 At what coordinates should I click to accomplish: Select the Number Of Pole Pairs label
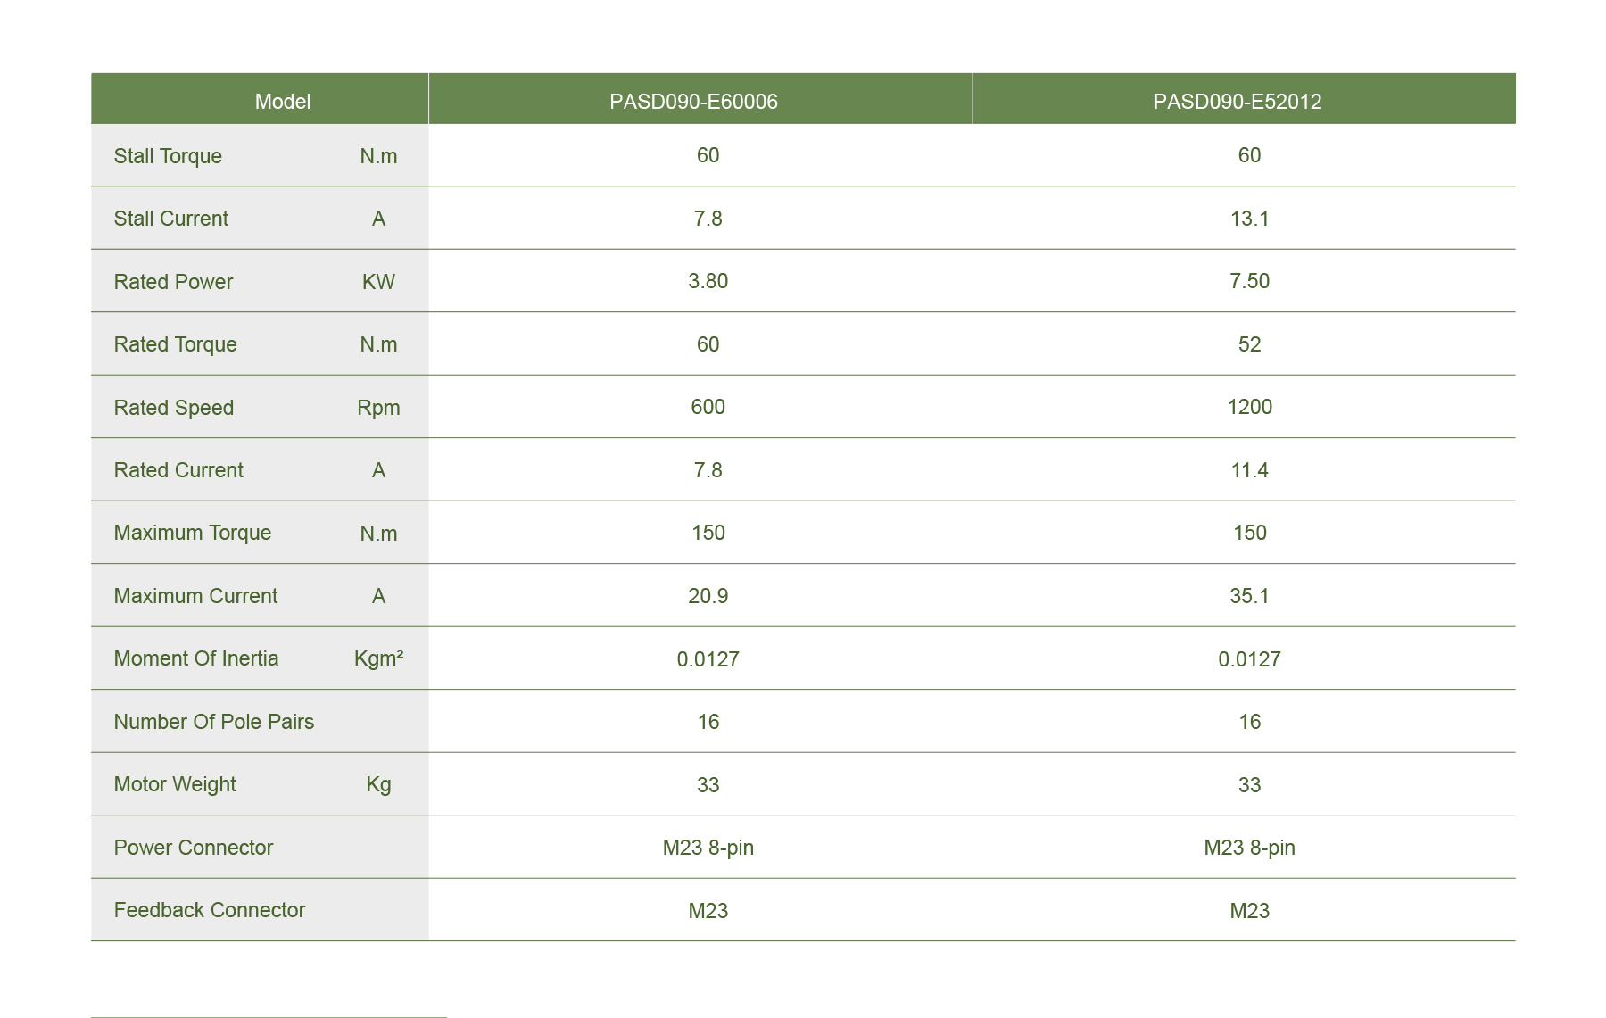coord(214,722)
